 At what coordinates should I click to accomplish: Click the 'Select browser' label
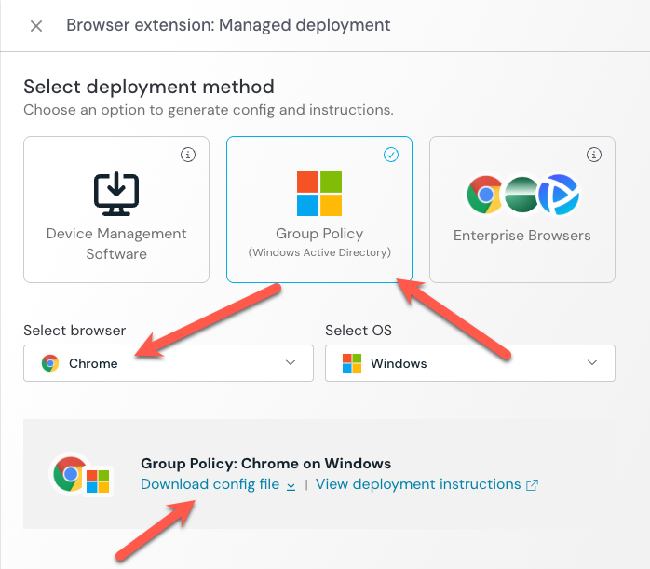coord(74,331)
